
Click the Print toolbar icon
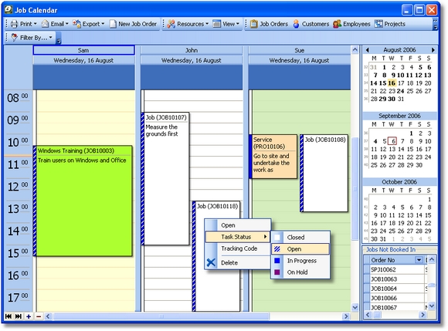pyautogui.click(x=14, y=24)
